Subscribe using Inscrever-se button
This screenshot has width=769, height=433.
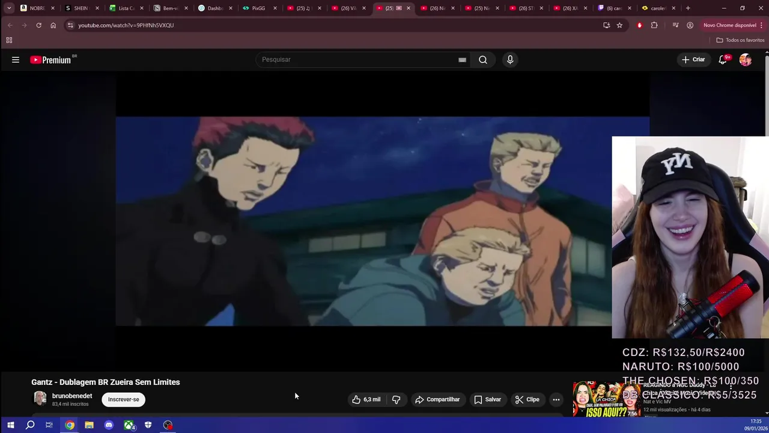(x=124, y=399)
